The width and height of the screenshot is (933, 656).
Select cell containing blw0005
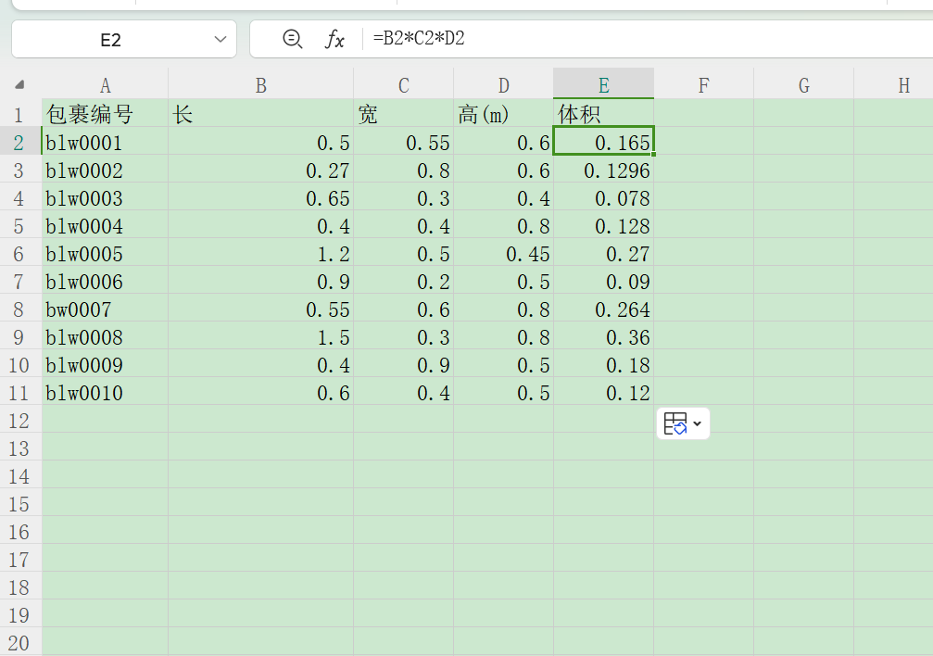[x=105, y=252]
